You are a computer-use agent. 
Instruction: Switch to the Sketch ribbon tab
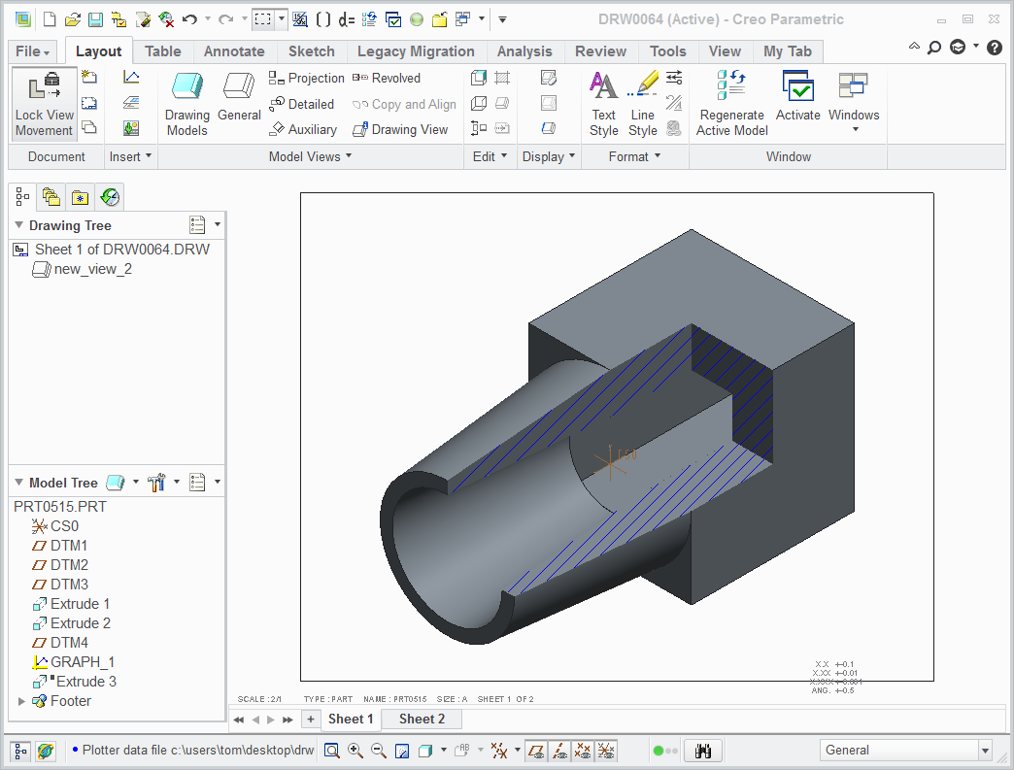pos(312,51)
